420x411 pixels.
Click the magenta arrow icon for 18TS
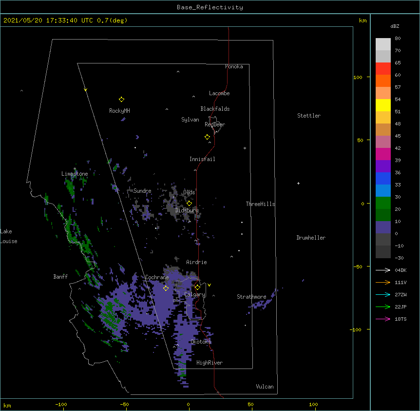pos(383,319)
